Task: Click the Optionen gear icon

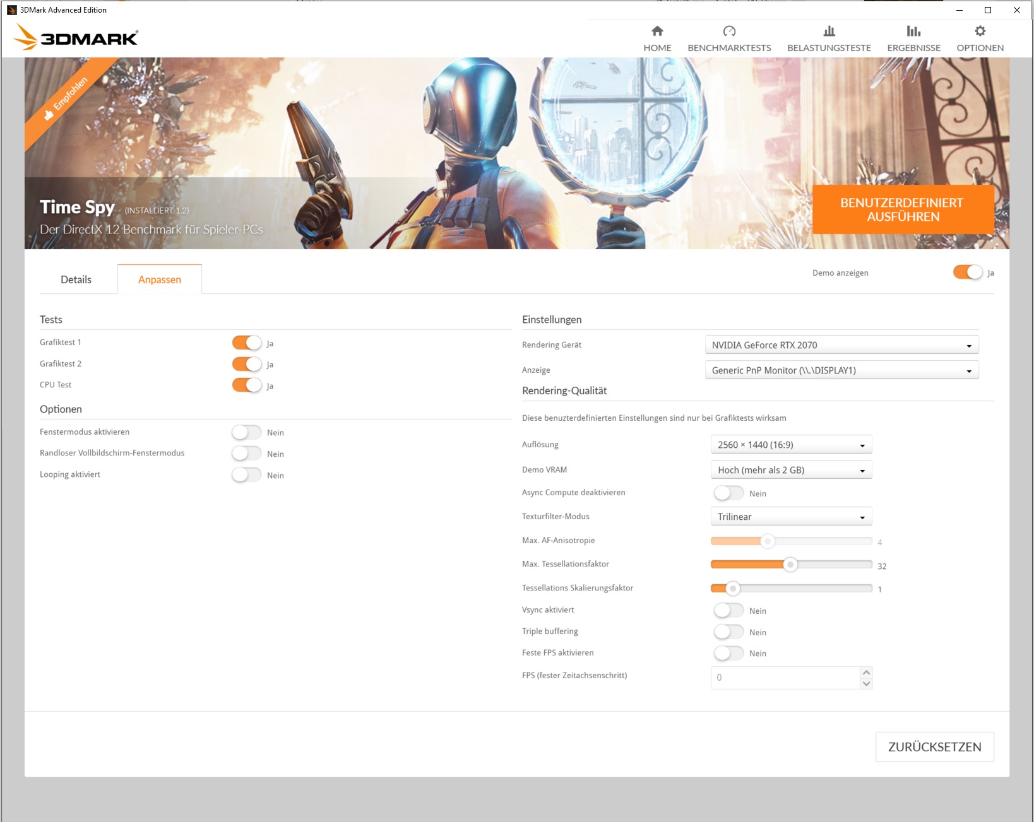Action: tap(980, 31)
